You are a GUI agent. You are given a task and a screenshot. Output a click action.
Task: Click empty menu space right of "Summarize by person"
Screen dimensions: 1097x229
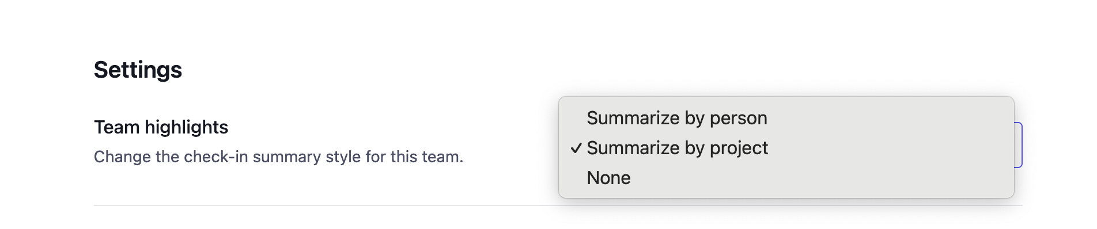pos(887,118)
